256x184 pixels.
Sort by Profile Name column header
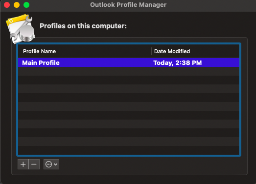click(x=39, y=51)
